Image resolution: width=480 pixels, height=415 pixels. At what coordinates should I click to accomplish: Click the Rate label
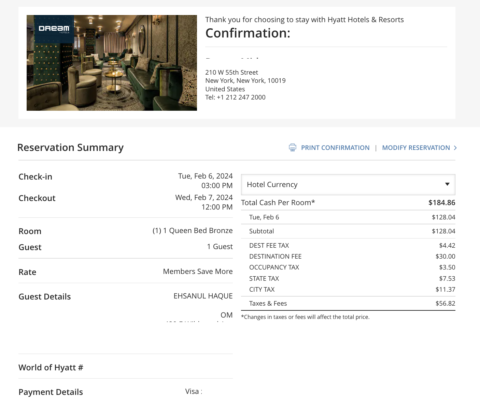pos(27,272)
